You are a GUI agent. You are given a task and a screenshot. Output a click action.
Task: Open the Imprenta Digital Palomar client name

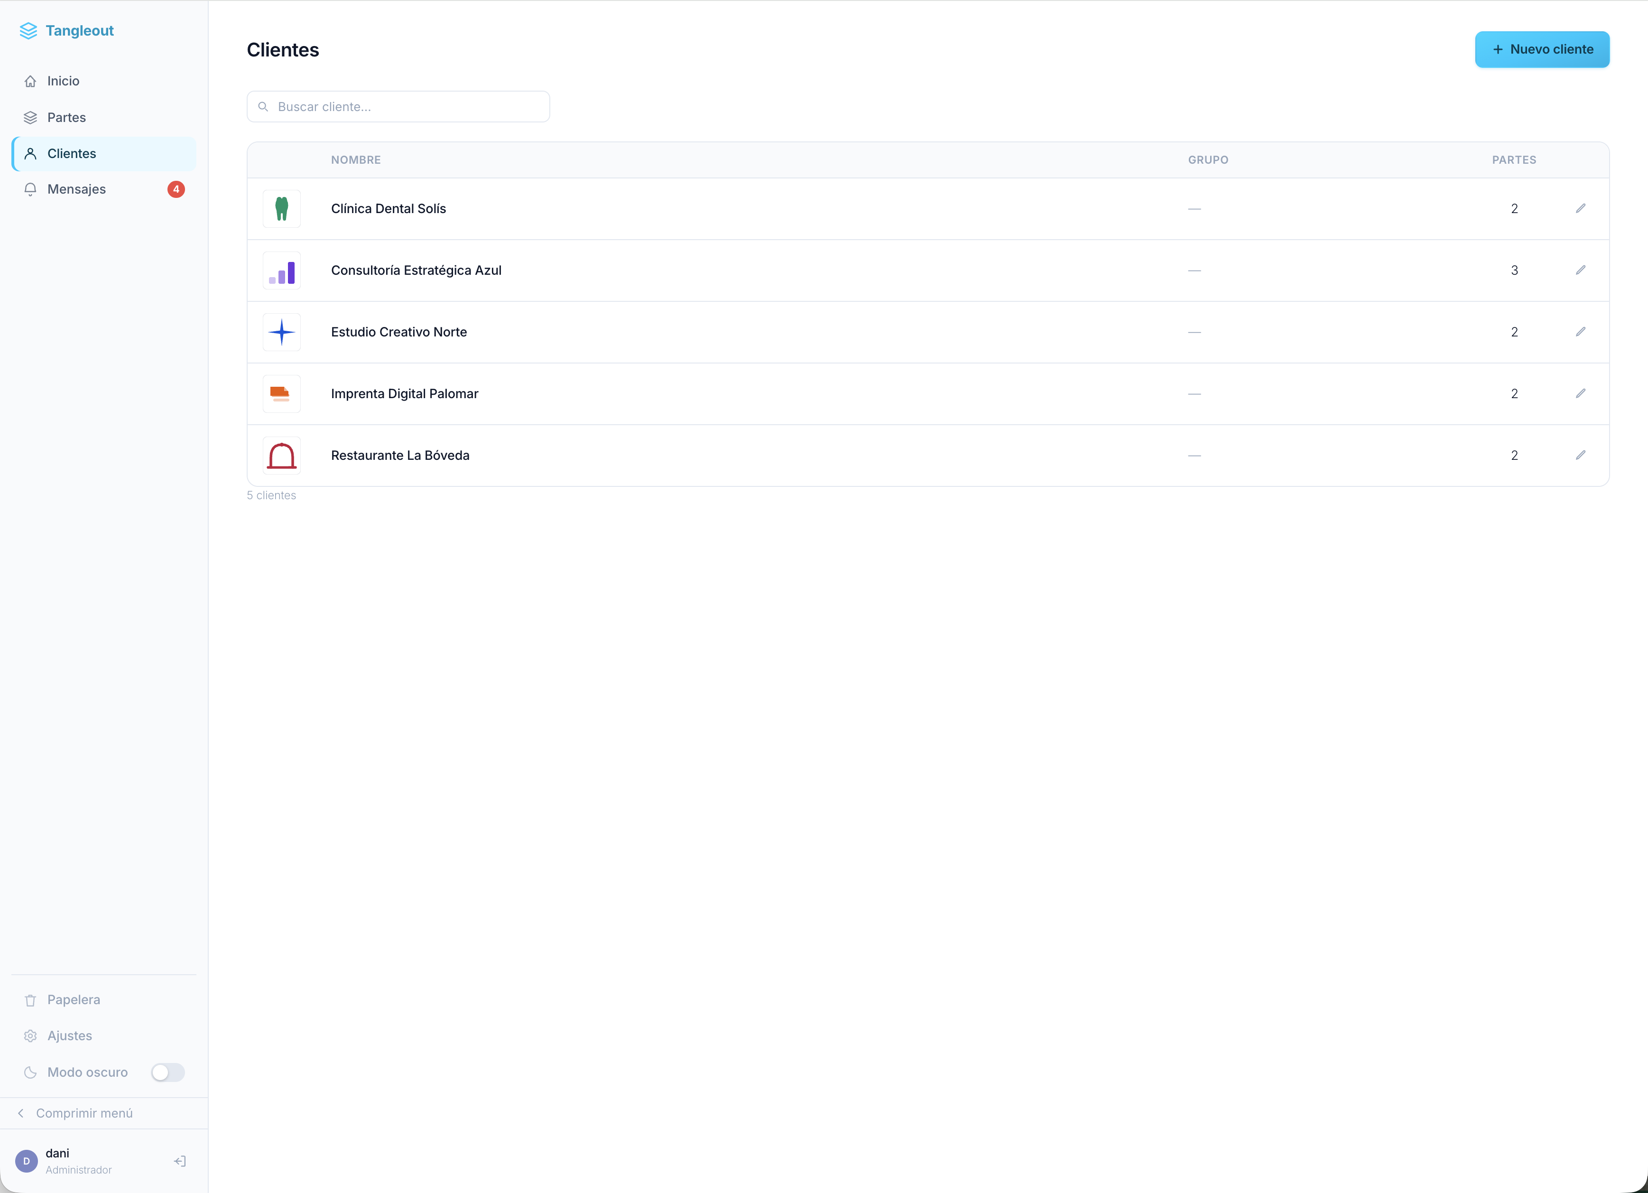click(405, 394)
